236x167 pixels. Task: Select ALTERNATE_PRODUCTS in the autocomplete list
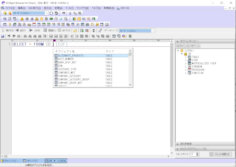pos(71,55)
